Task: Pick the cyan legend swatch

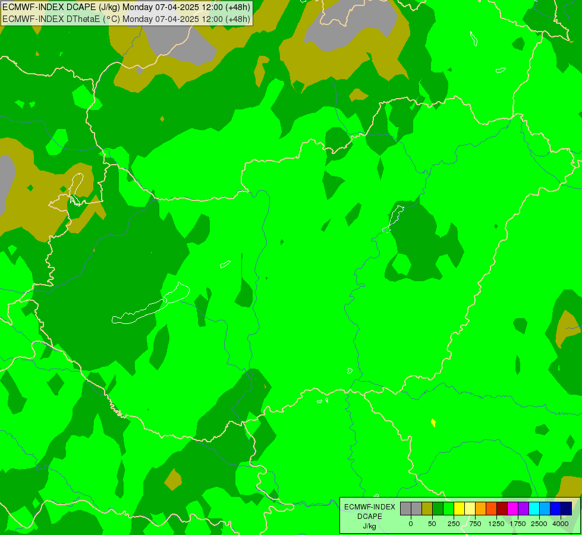Action: tap(534, 509)
